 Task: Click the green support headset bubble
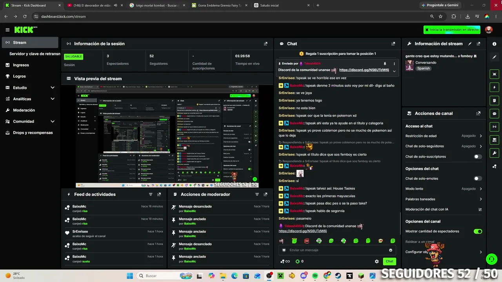click(x=491, y=259)
